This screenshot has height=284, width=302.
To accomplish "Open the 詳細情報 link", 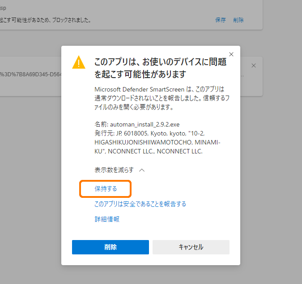I will (107, 219).
